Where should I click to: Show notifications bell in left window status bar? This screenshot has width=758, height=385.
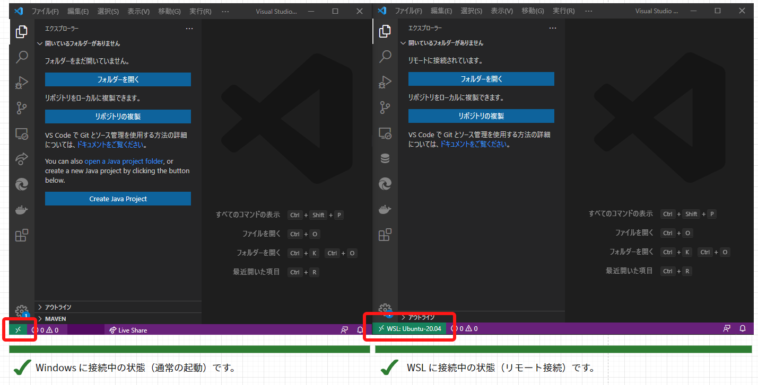tap(360, 330)
